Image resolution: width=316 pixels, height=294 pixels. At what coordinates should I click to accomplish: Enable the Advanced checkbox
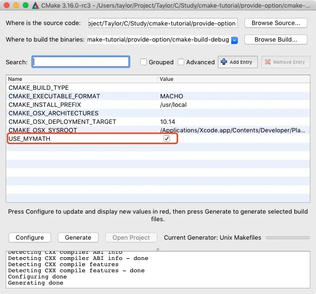[x=181, y=62]
